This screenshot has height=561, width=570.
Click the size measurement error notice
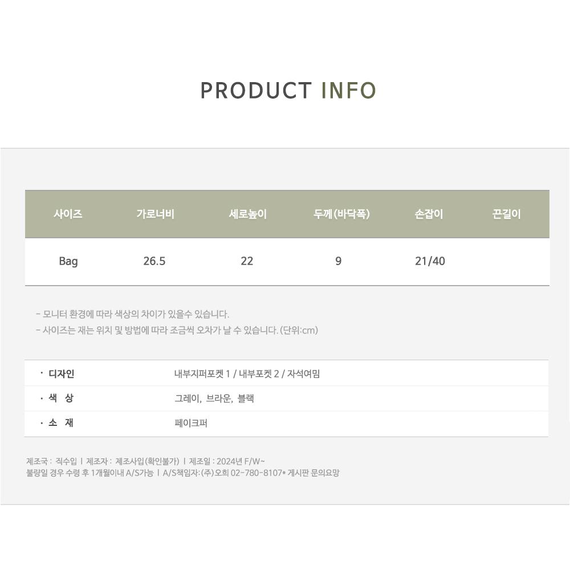[177, 330]
